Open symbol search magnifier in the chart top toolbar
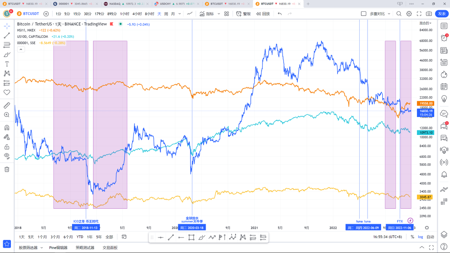This screenshot has width=450, height=253. [x=399, y=14]
